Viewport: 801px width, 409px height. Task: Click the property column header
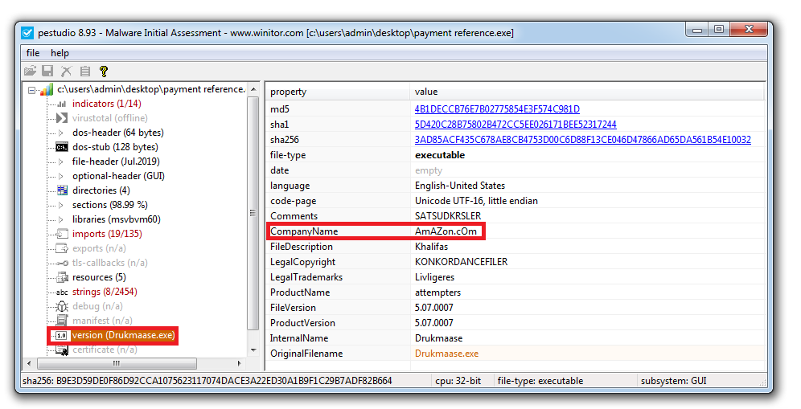[338, 92]
